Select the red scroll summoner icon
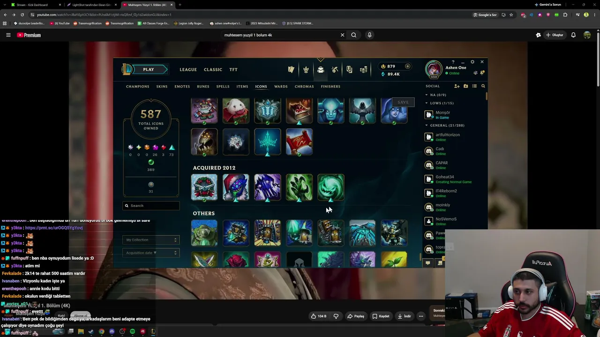The image size is (600, 337). click(x=299, y=142)
